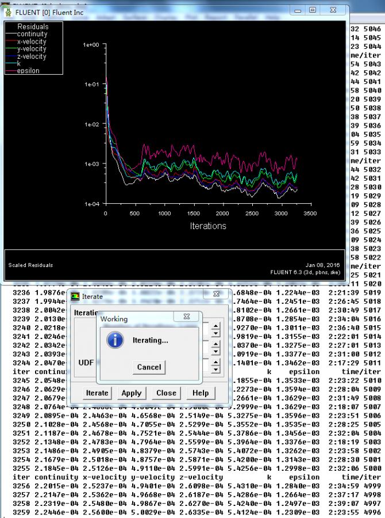Decrease the topmost spinner value in Iterate dialog
This screenshot has width=385, height=518.
coord(215,333)
